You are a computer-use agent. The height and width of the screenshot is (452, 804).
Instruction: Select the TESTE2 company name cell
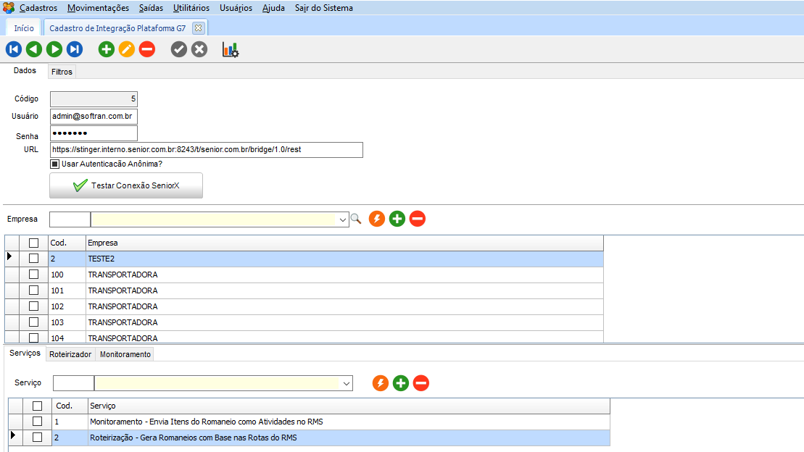344,259
